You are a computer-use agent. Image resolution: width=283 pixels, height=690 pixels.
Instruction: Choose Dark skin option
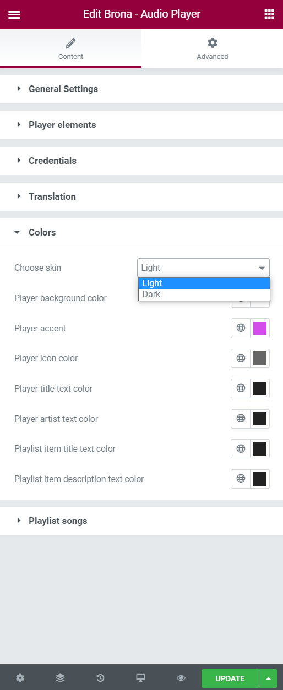point(204,295)
